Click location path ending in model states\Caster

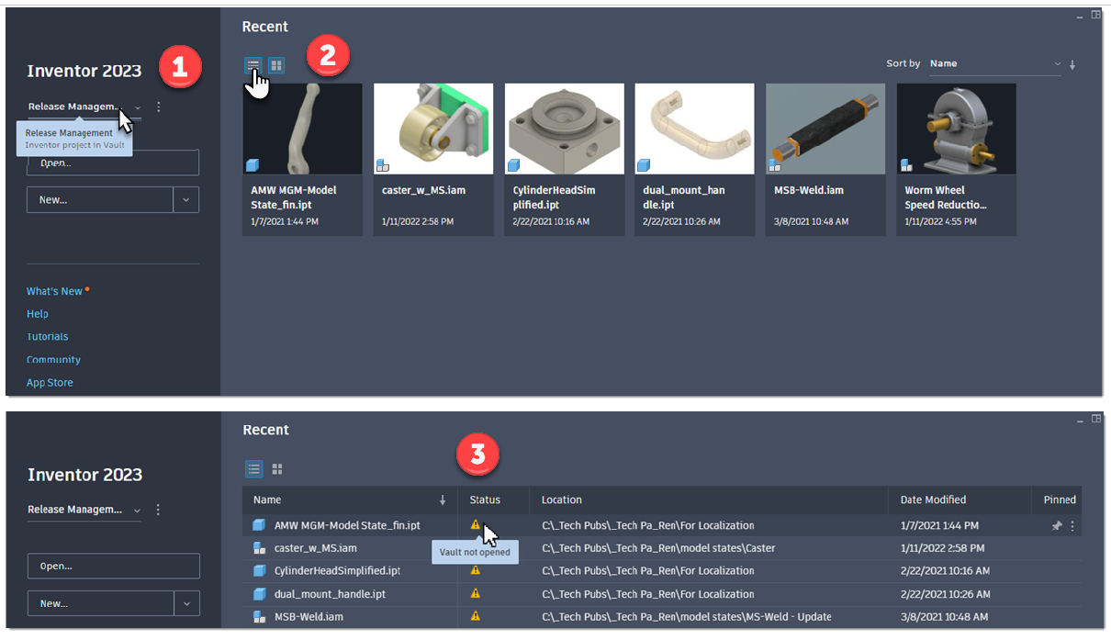[658, 548]
